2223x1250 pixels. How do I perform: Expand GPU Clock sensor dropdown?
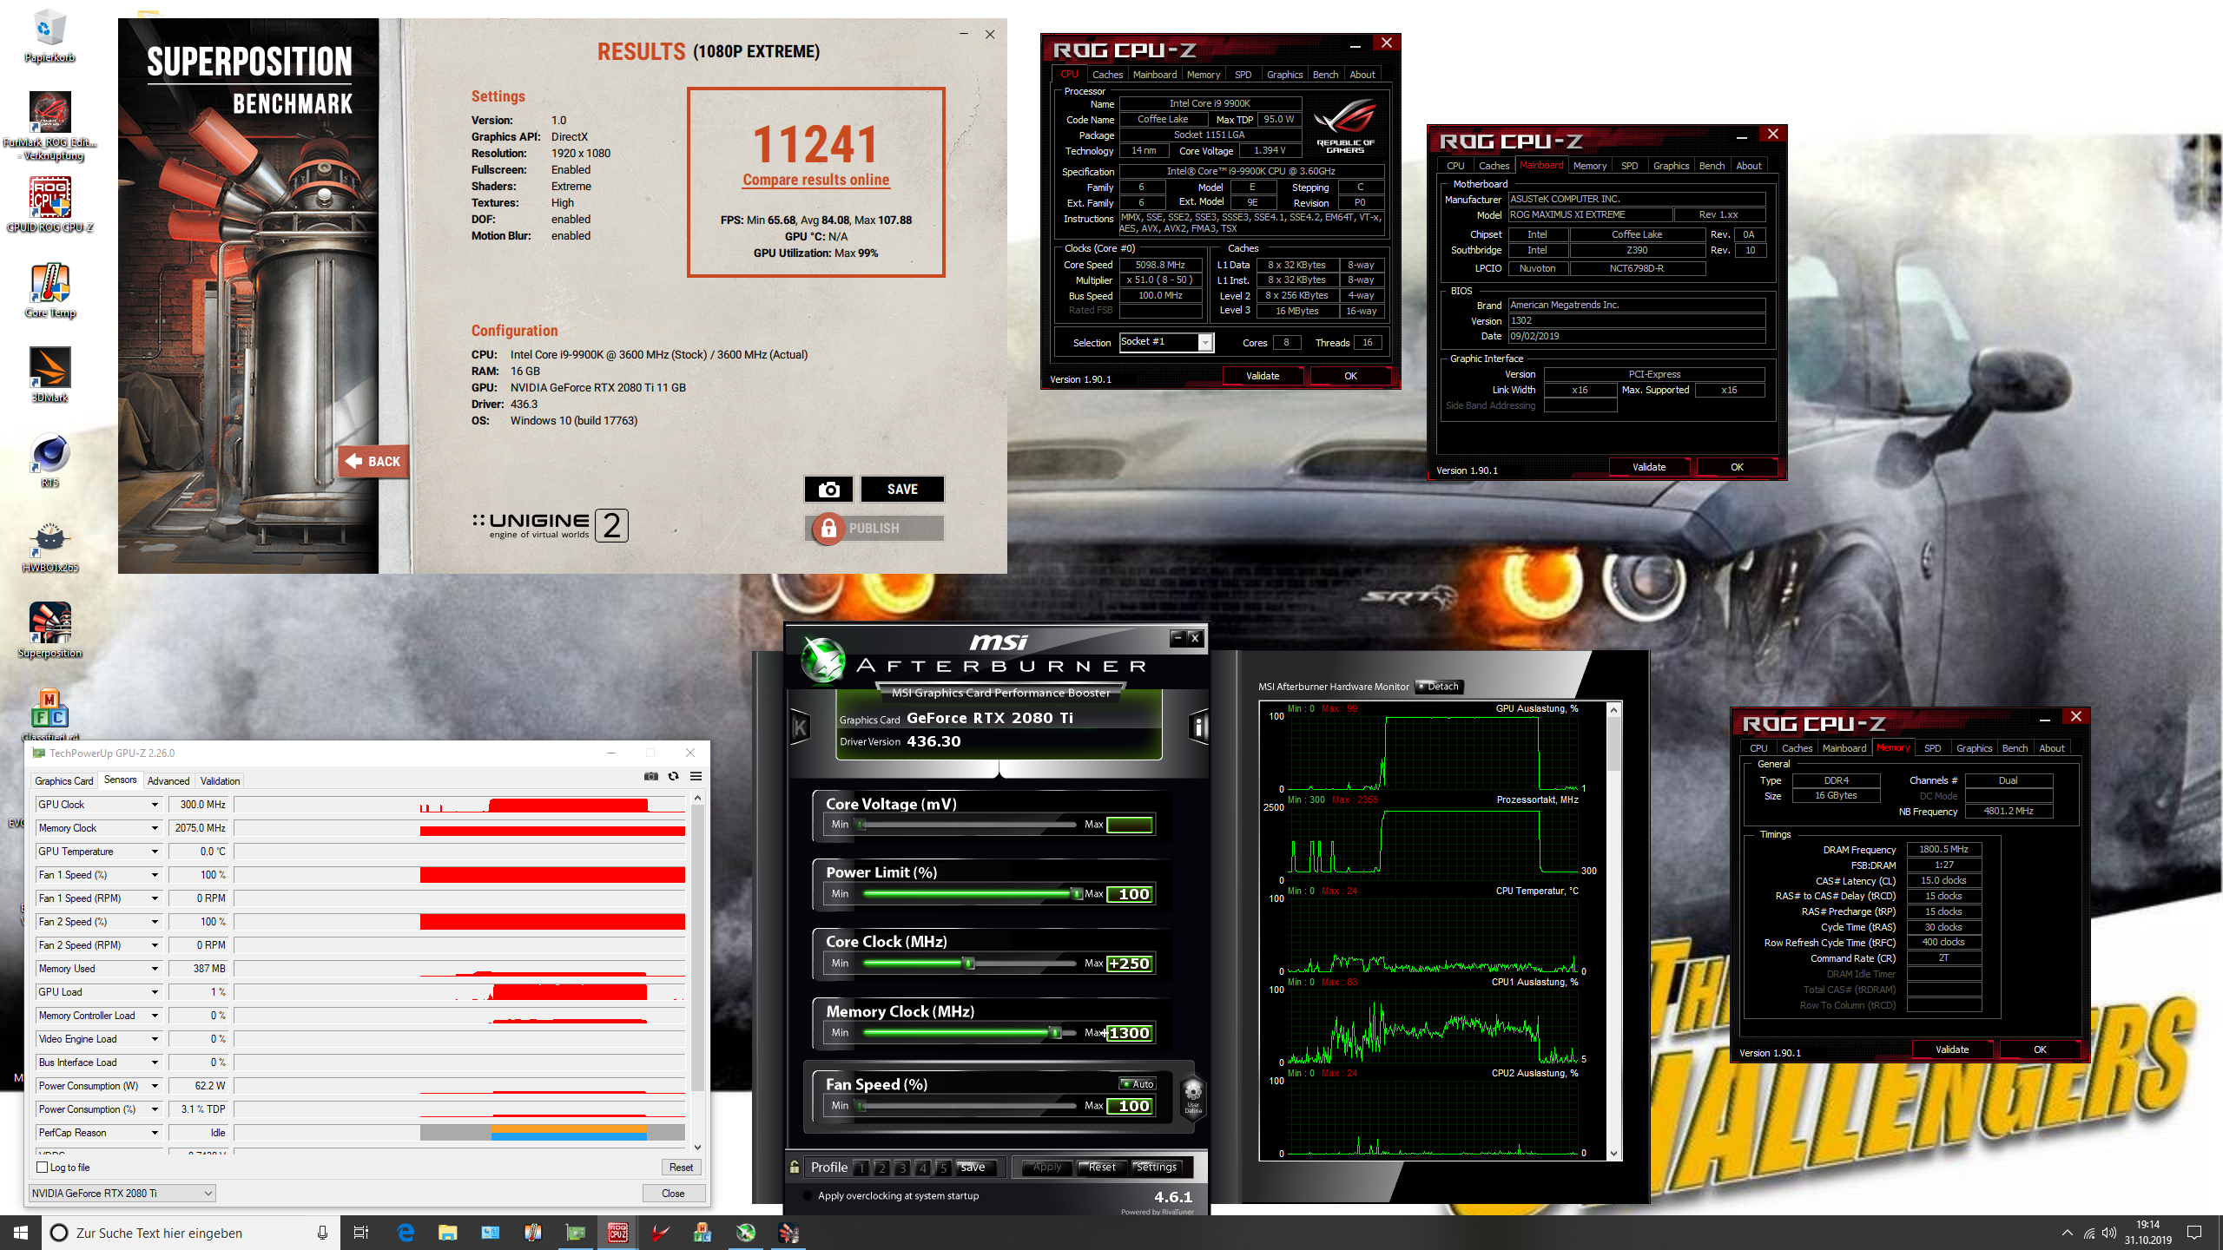[155, 805]
